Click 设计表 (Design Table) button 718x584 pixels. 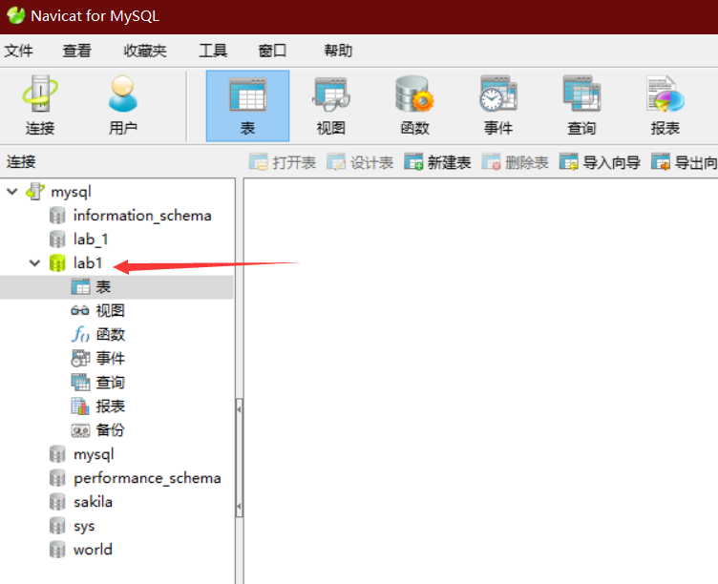[x=360, y=162]
